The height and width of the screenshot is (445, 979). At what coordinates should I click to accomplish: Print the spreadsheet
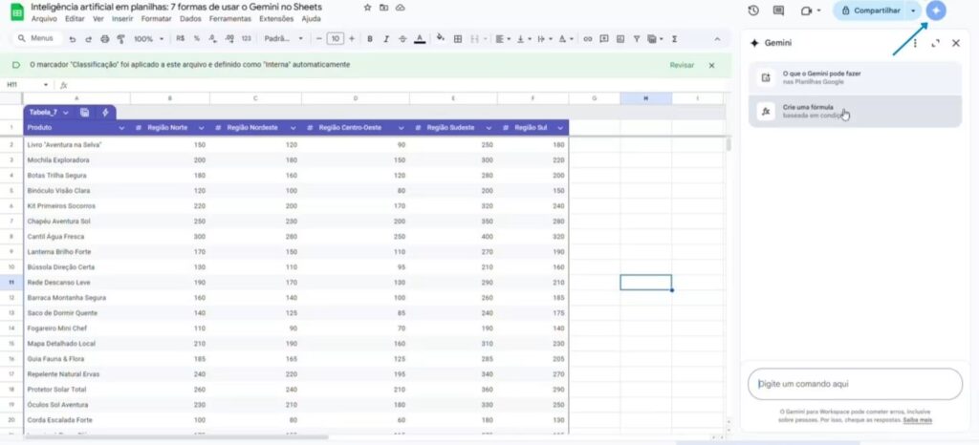pos(105,38)
